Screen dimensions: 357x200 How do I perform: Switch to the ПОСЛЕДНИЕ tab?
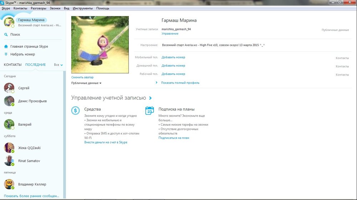click(x=35, y=65)
